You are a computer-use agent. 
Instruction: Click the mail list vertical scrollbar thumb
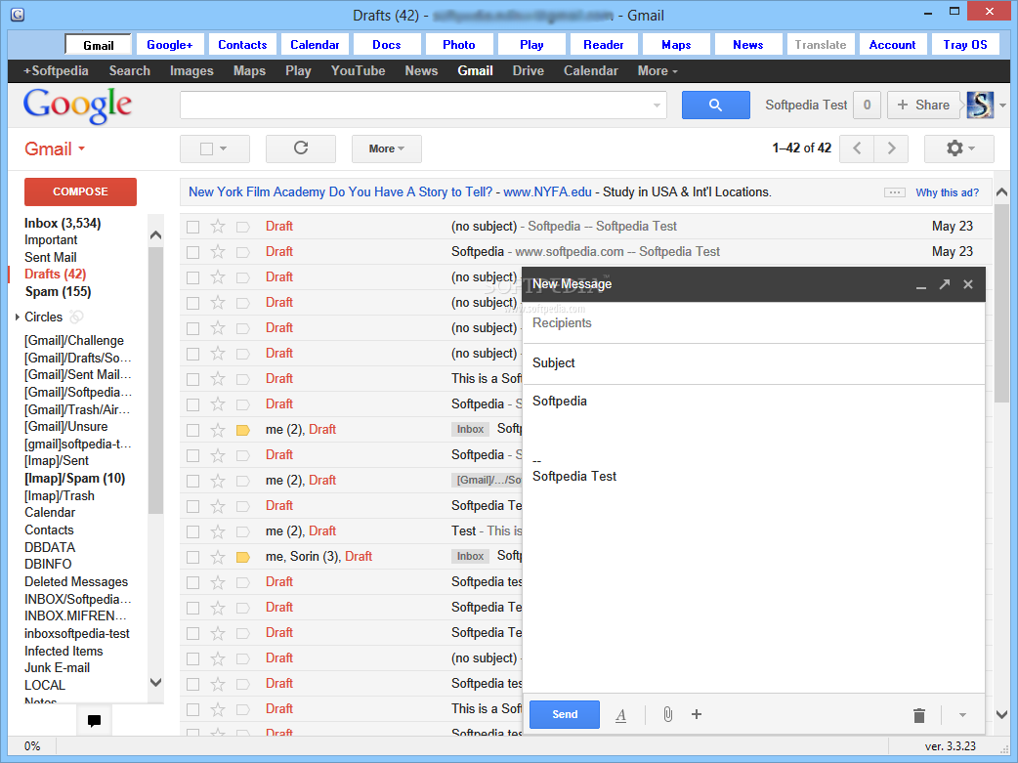click(1001, 303)
